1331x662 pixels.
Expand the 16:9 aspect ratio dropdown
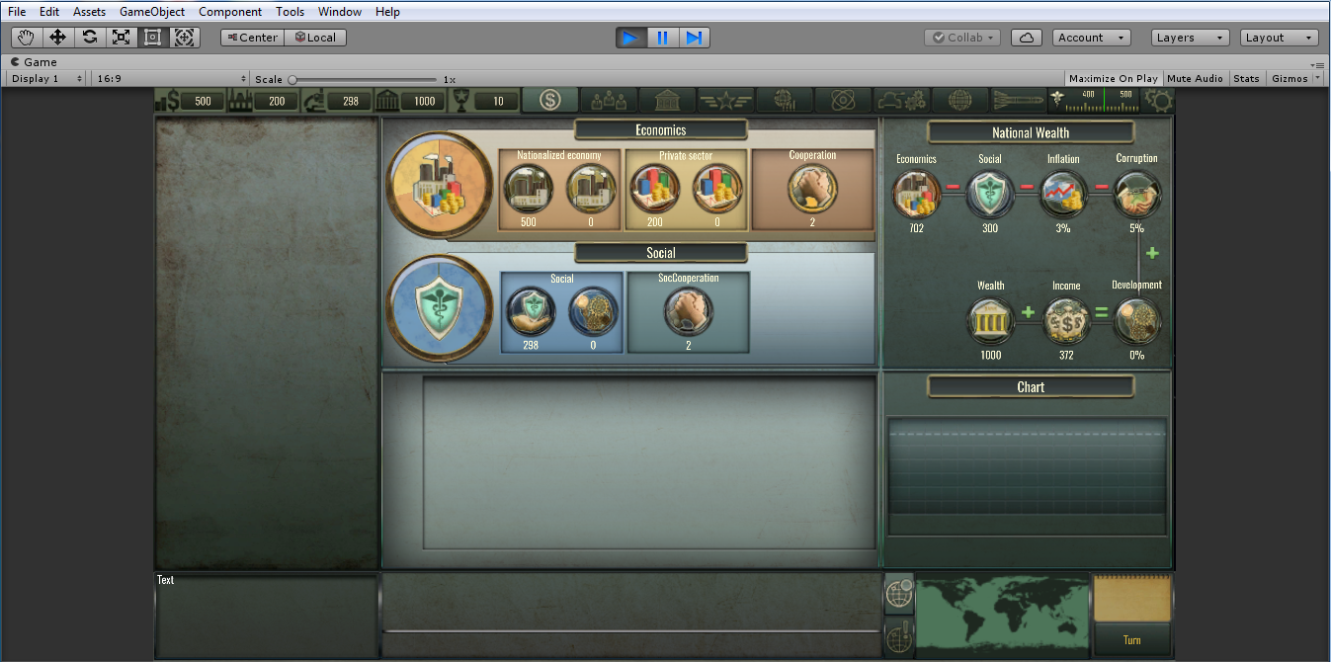171,79
